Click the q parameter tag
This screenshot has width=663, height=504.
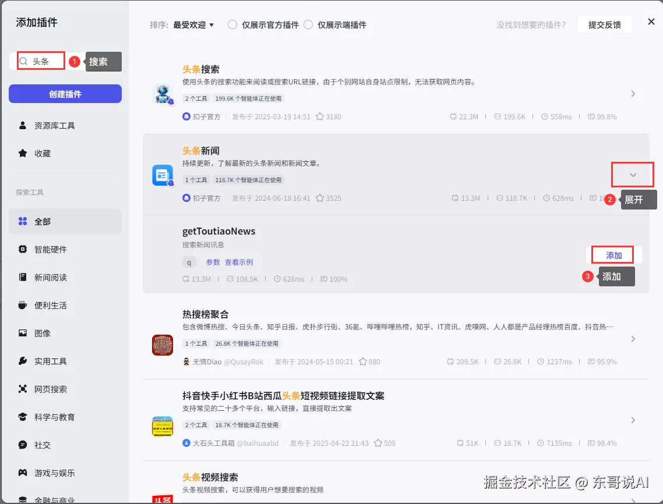pos(189,262)
